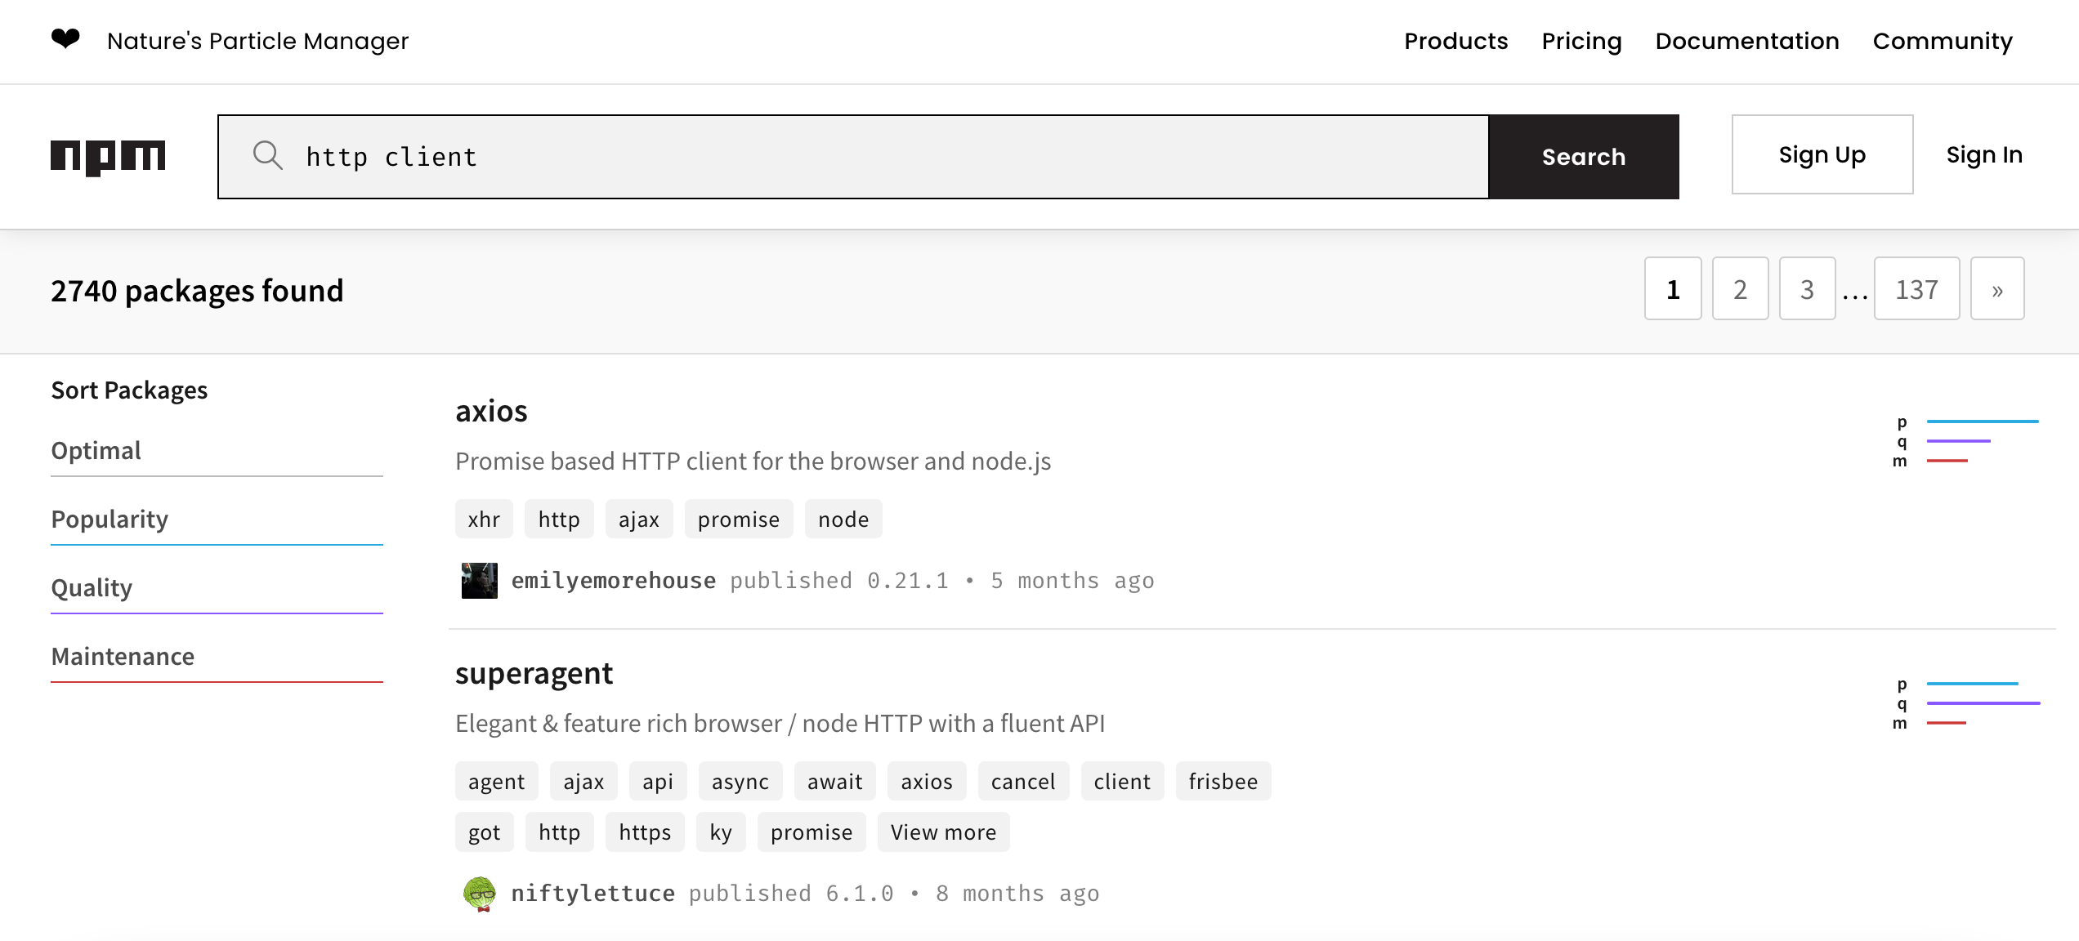Click the axios tag under superagent
The width and height of the screenshot is (2079, 941).
coord(927,782)
